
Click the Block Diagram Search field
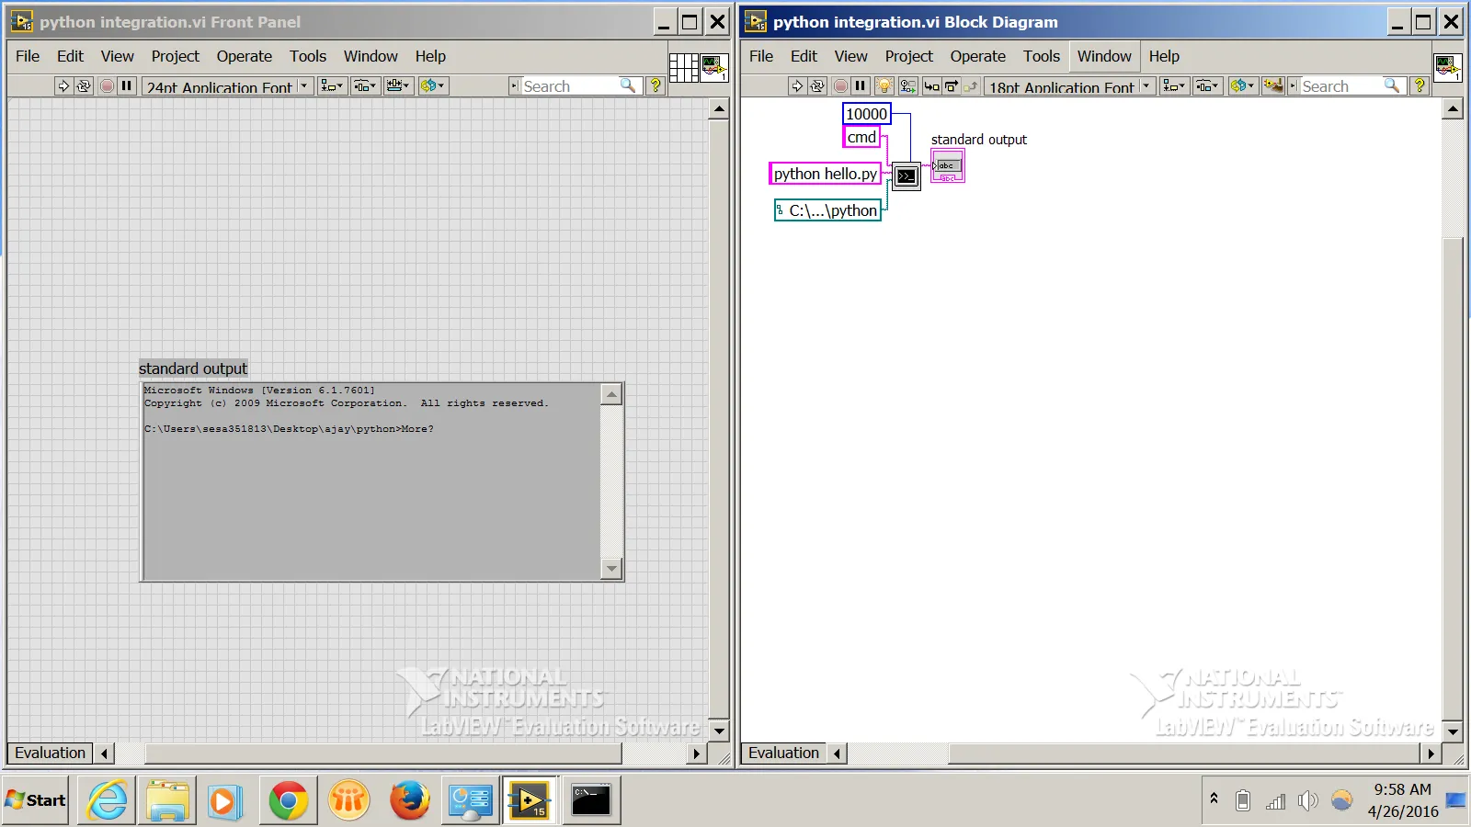click(1347, 85)
